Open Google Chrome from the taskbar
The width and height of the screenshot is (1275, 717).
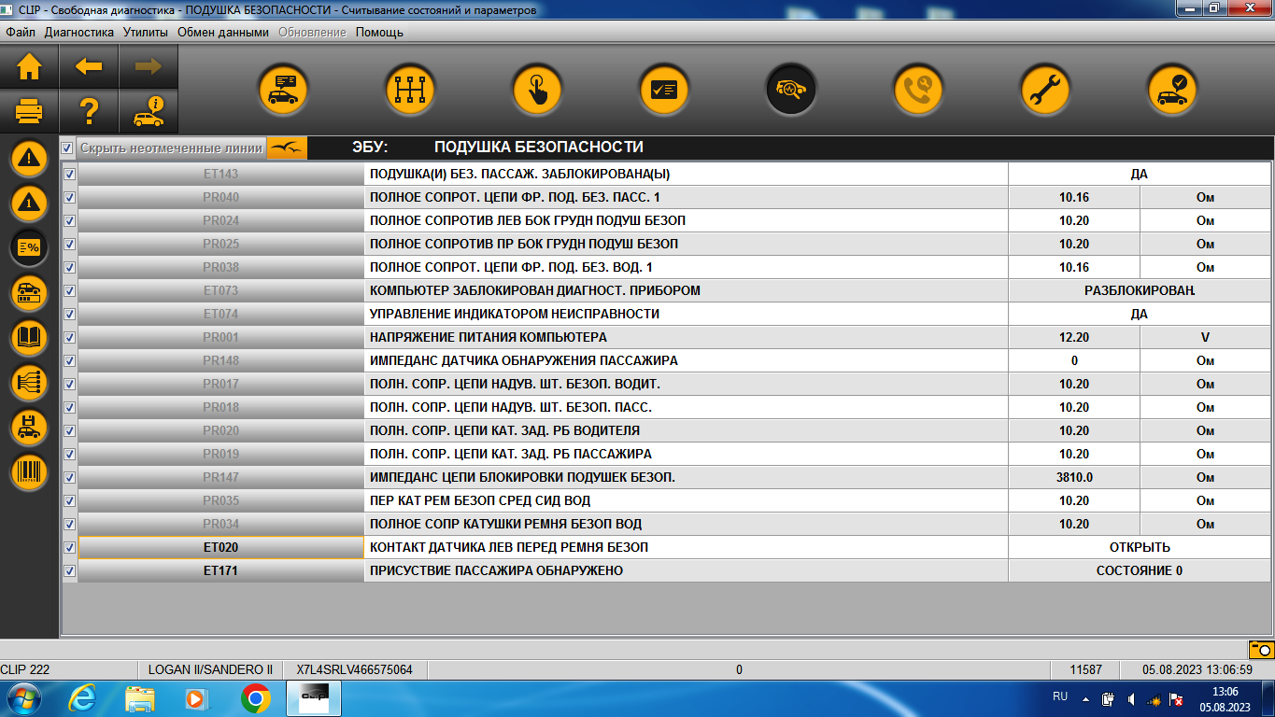(x=255, y=698)
